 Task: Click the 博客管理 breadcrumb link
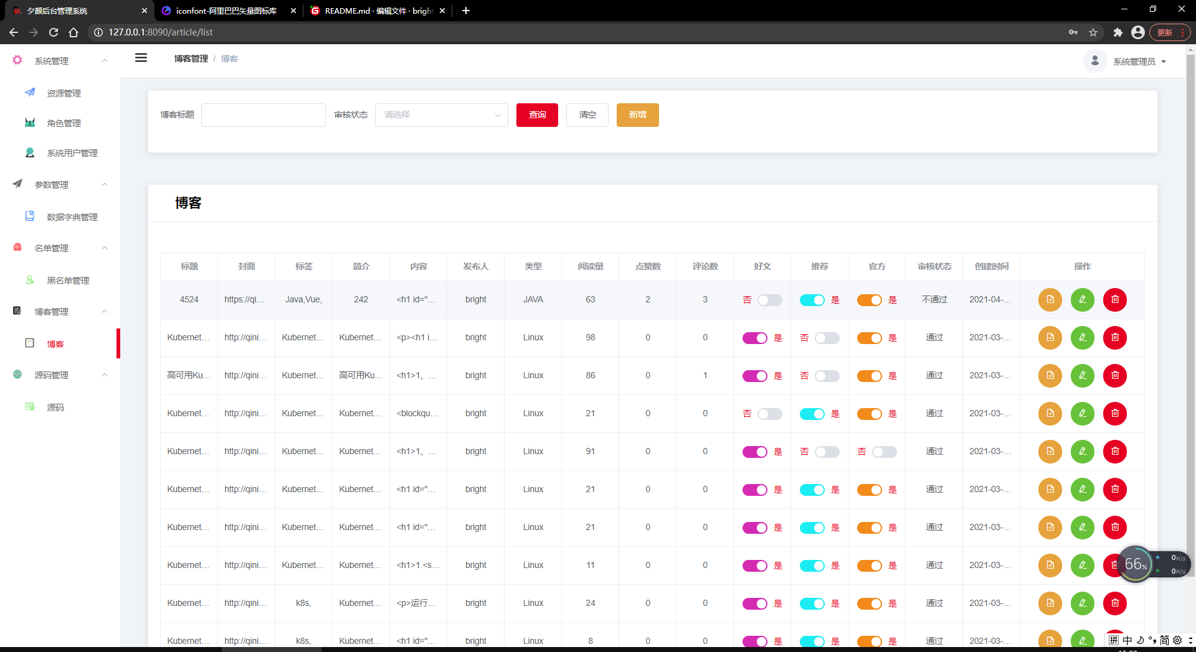(191, 58)
